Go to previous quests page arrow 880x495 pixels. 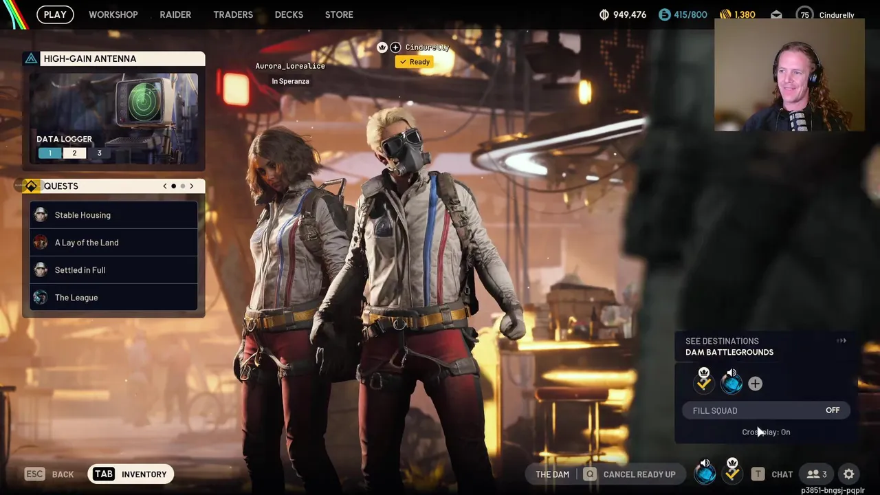pyautogui.click(x=165, y=186)
